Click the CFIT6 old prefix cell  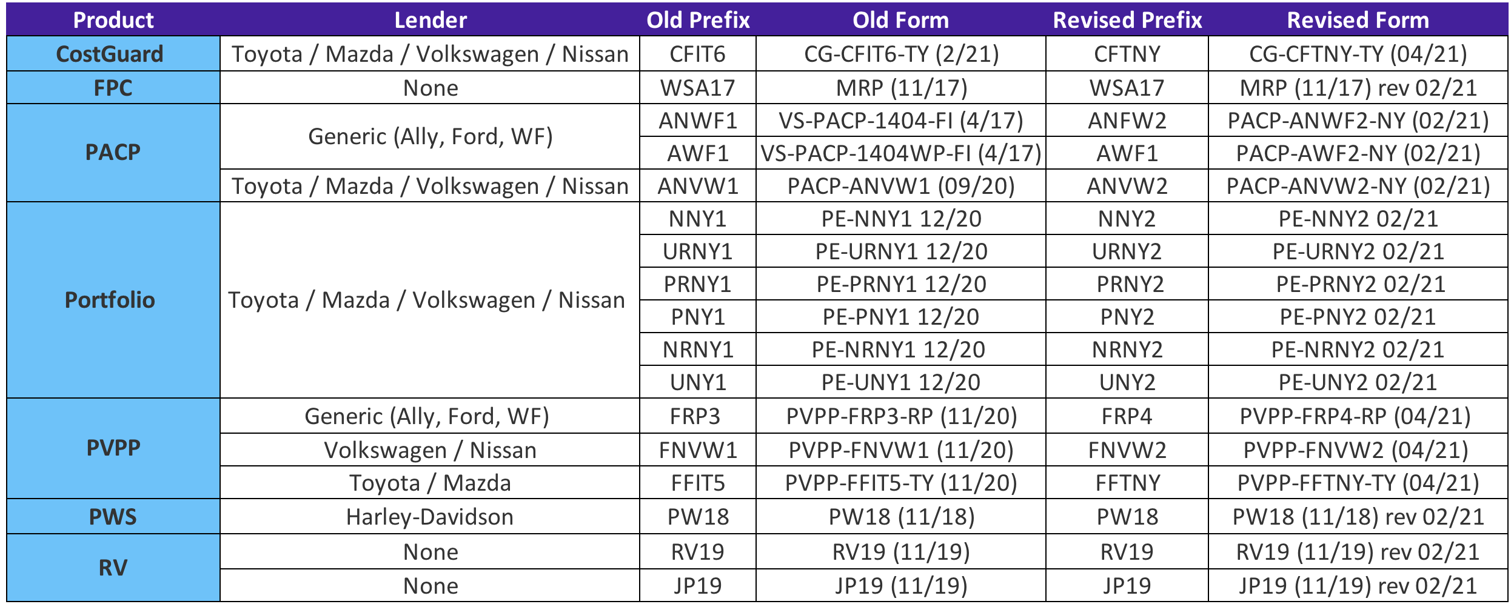(x=697, y=54)
